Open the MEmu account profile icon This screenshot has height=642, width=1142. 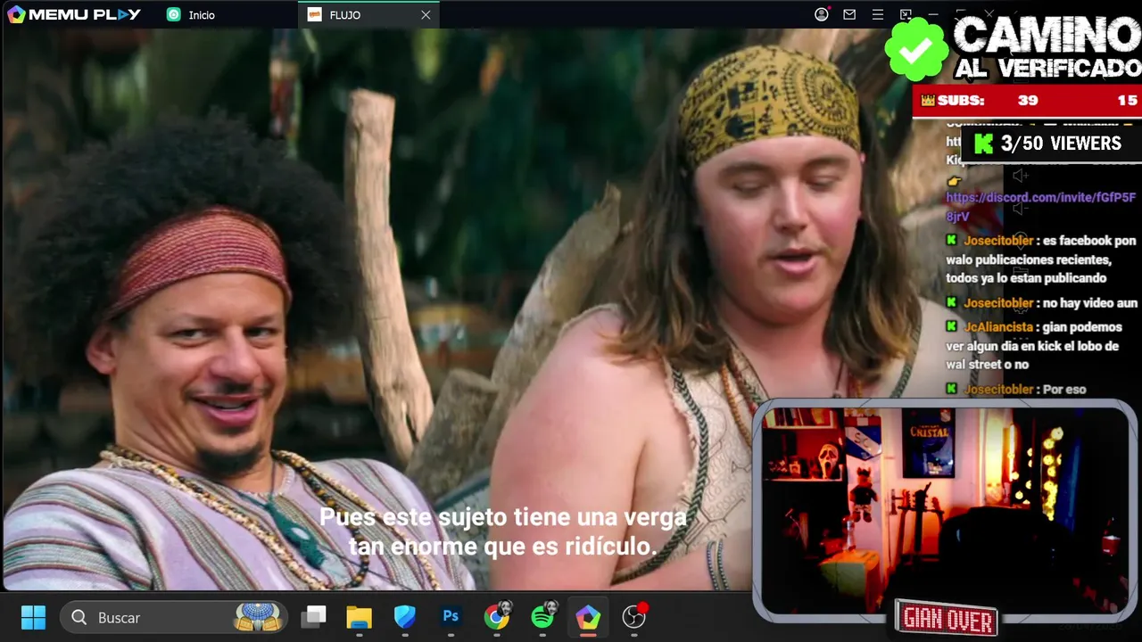pos(822,14)
